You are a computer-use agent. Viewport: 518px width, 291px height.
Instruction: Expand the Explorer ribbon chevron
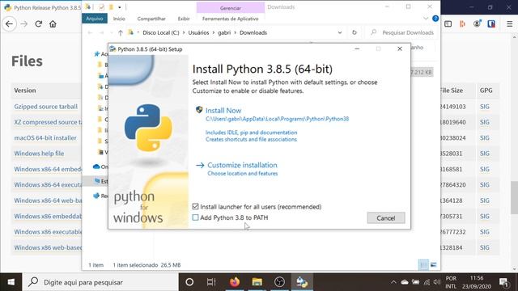pyautogui.click(x=426, y=19)
